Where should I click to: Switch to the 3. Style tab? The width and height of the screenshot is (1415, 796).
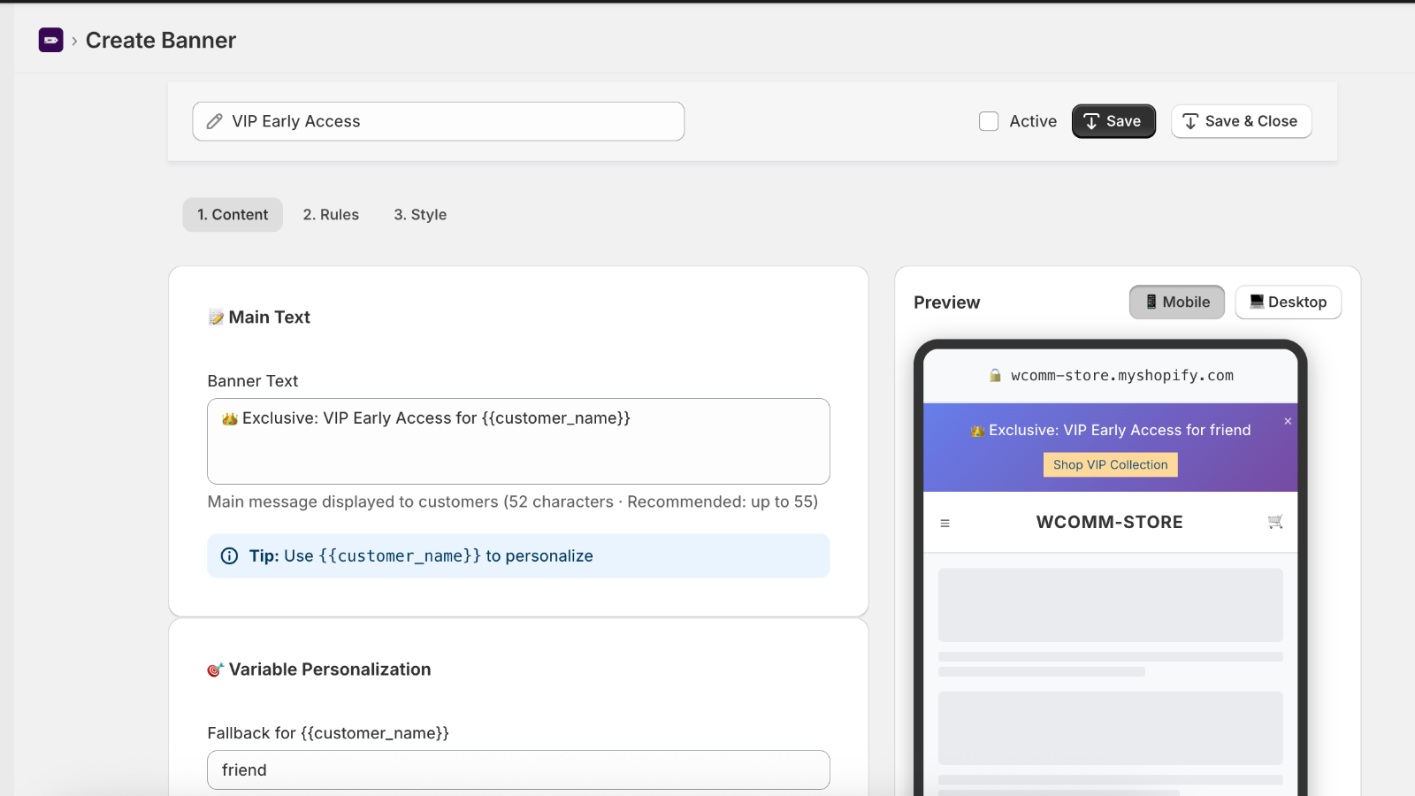pyautogui.click(x=420, y=214)
